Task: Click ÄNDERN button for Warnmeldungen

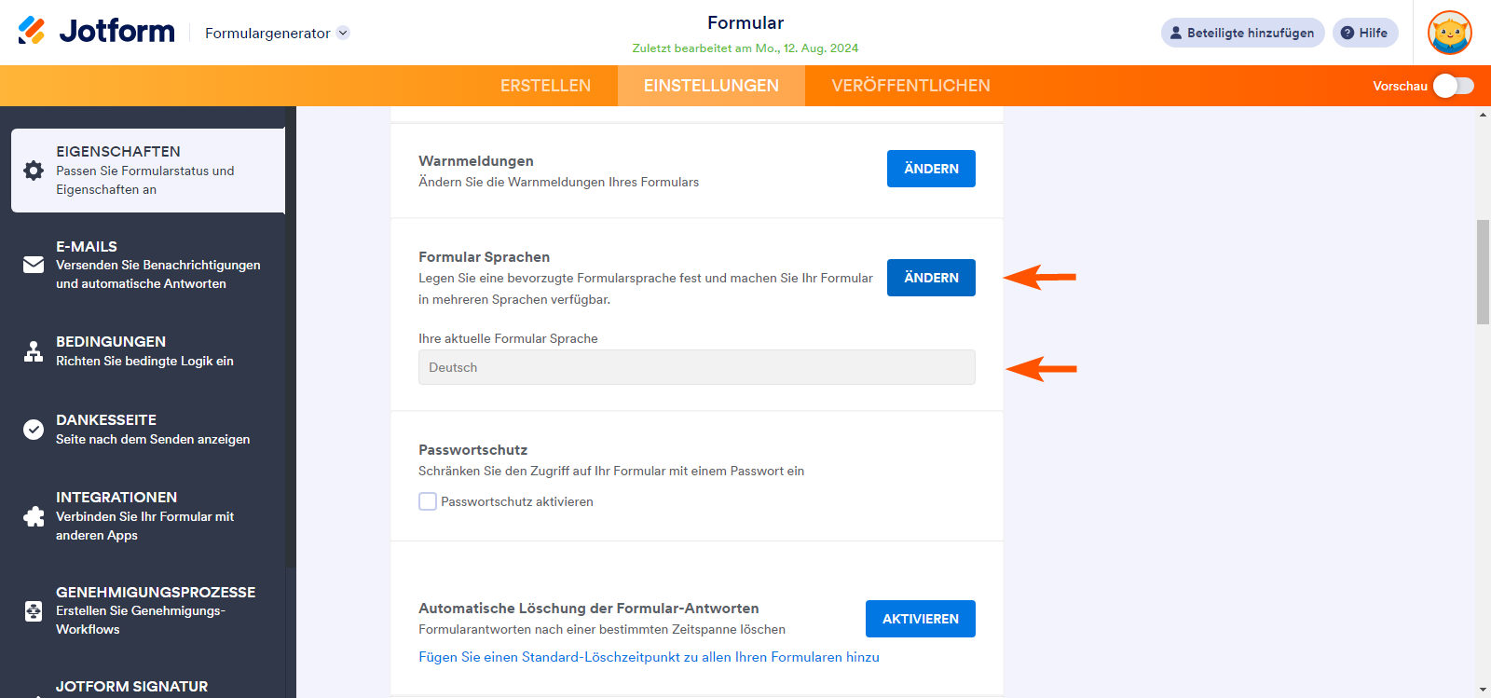Action: [x=930, y=169]
